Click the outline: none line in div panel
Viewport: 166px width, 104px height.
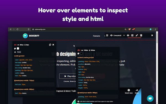point(83,83)
